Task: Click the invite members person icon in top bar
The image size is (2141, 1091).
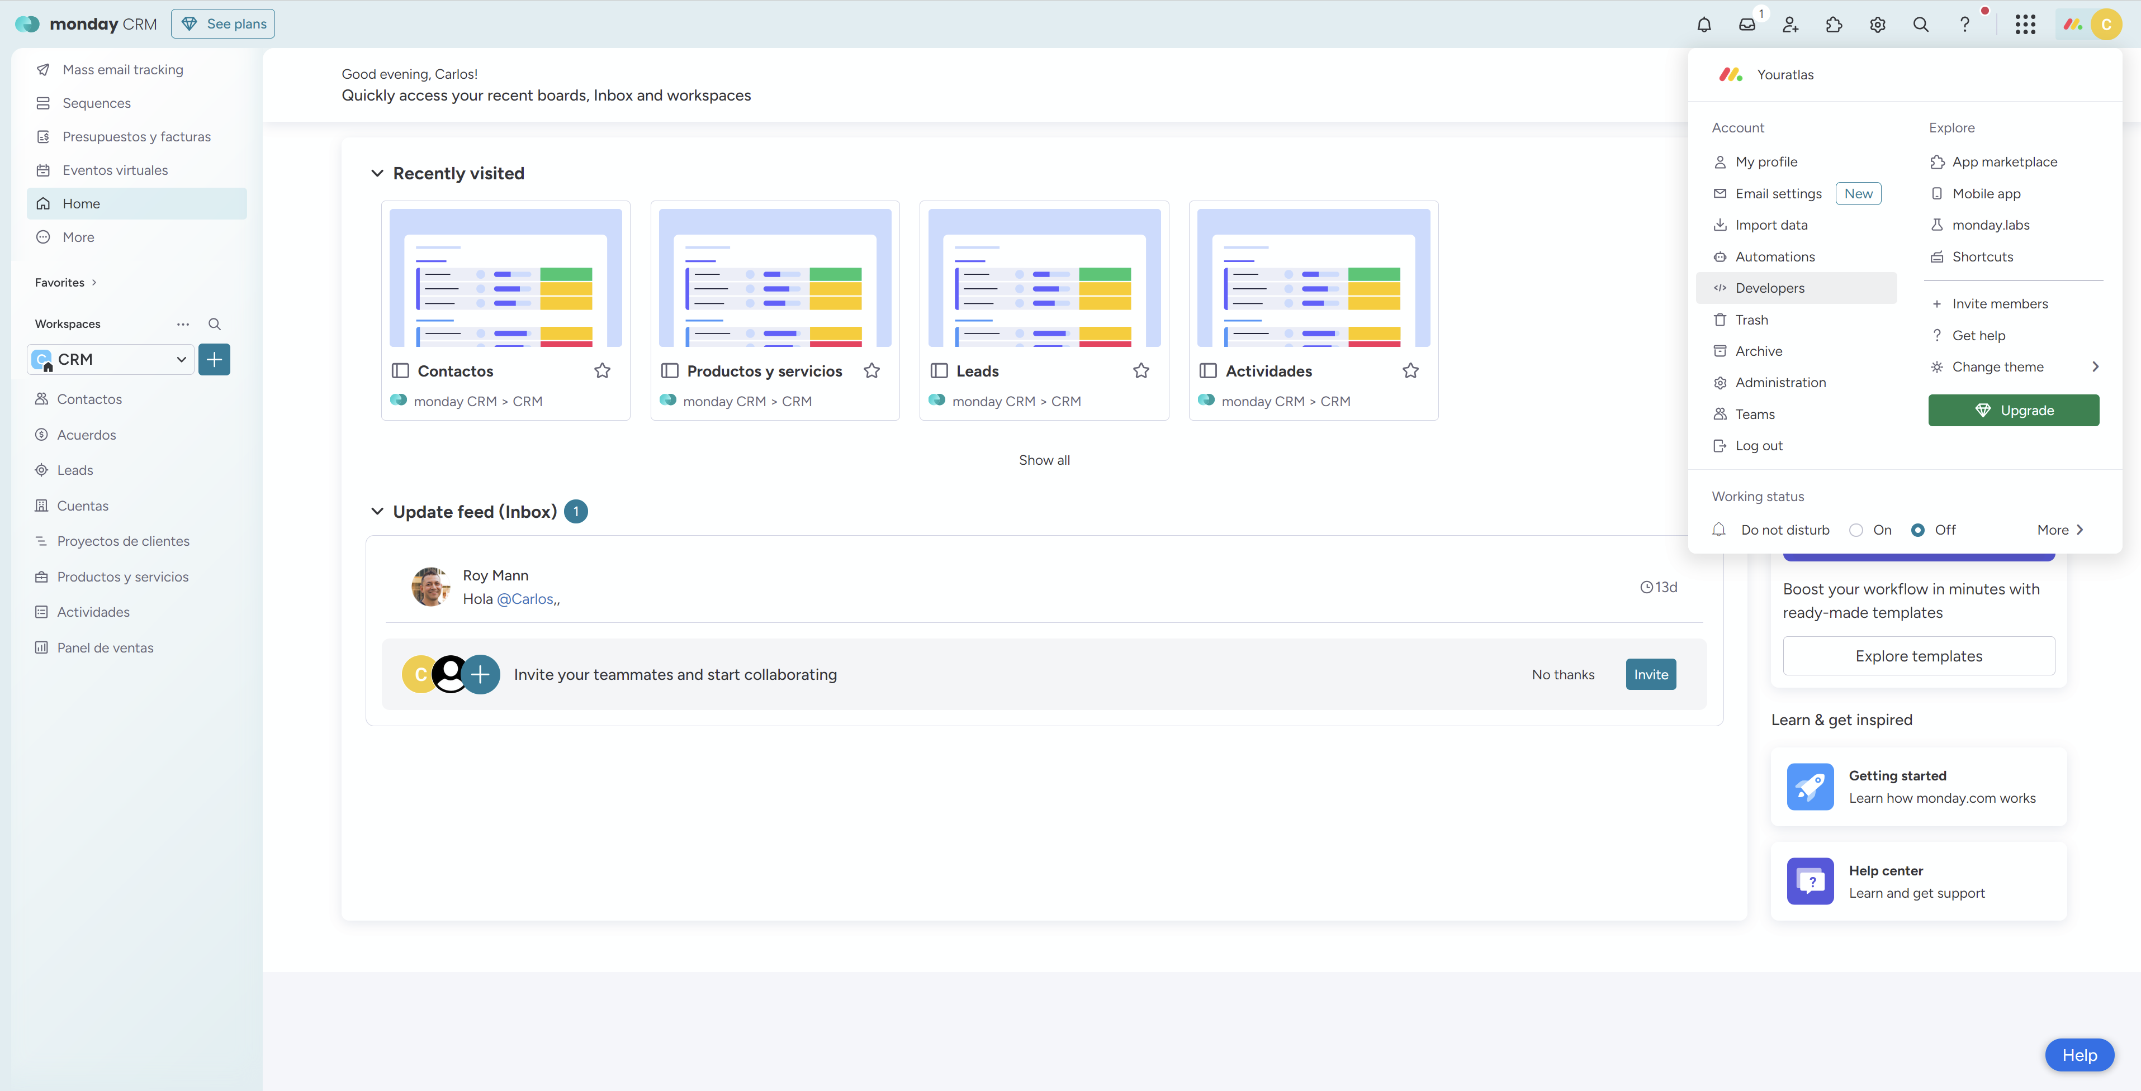Action: point(1791,24)
